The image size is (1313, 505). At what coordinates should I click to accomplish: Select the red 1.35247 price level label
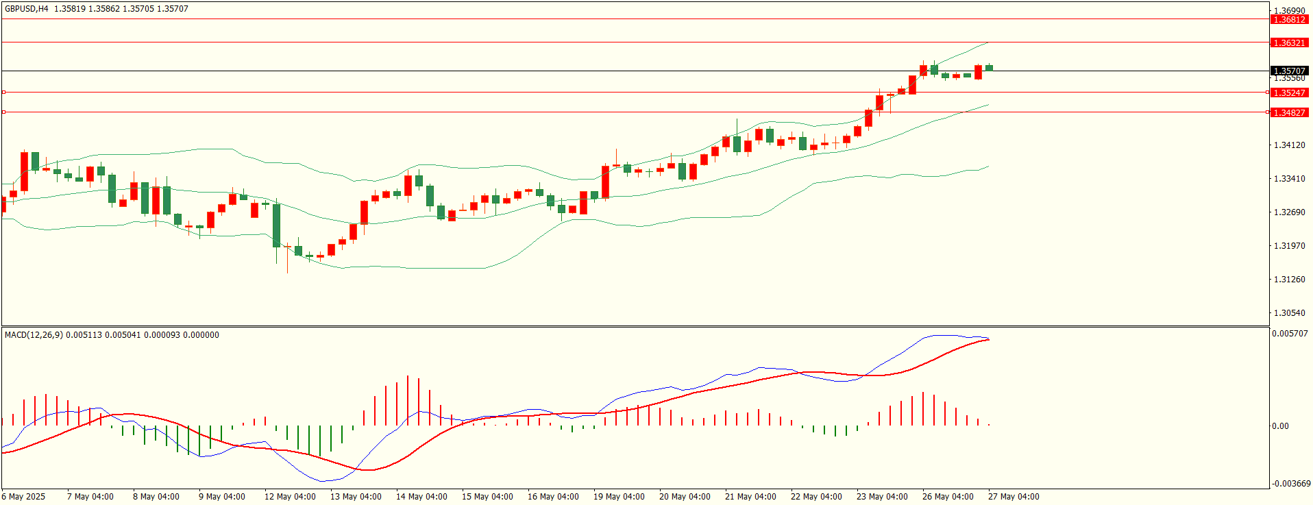1289,93
